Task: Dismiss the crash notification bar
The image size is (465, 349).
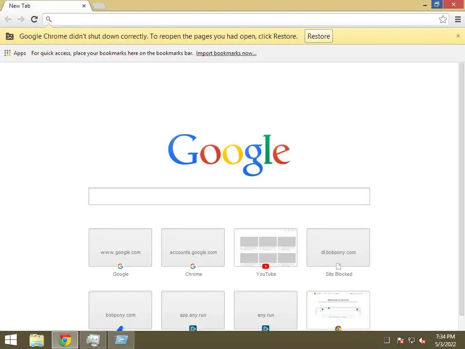Action: 458,36
